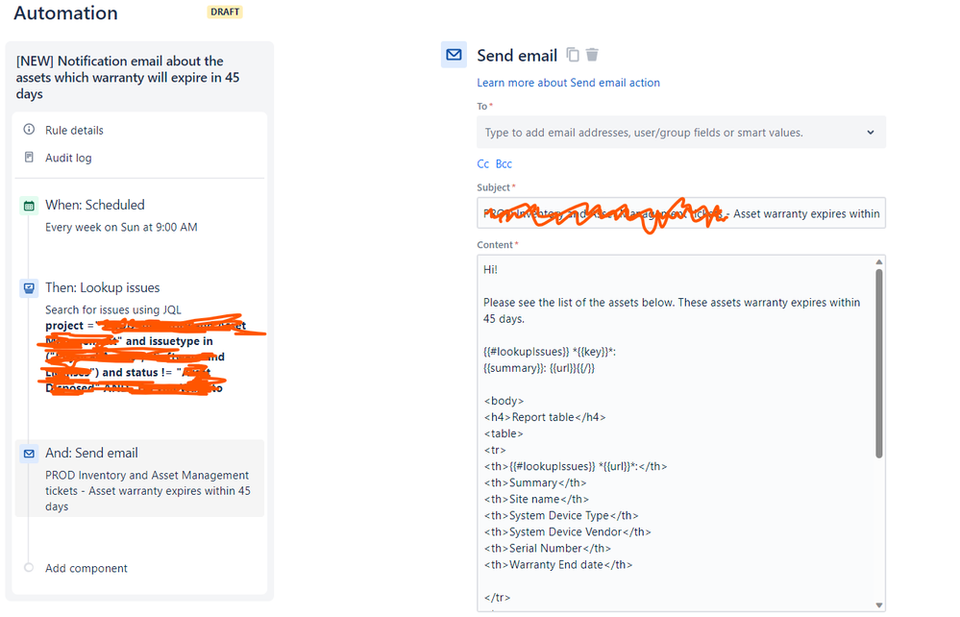Image resolution: width=960 pixels, height=617 pixels.
Task: Open the Rule details panel
Action: coord(76,130)
